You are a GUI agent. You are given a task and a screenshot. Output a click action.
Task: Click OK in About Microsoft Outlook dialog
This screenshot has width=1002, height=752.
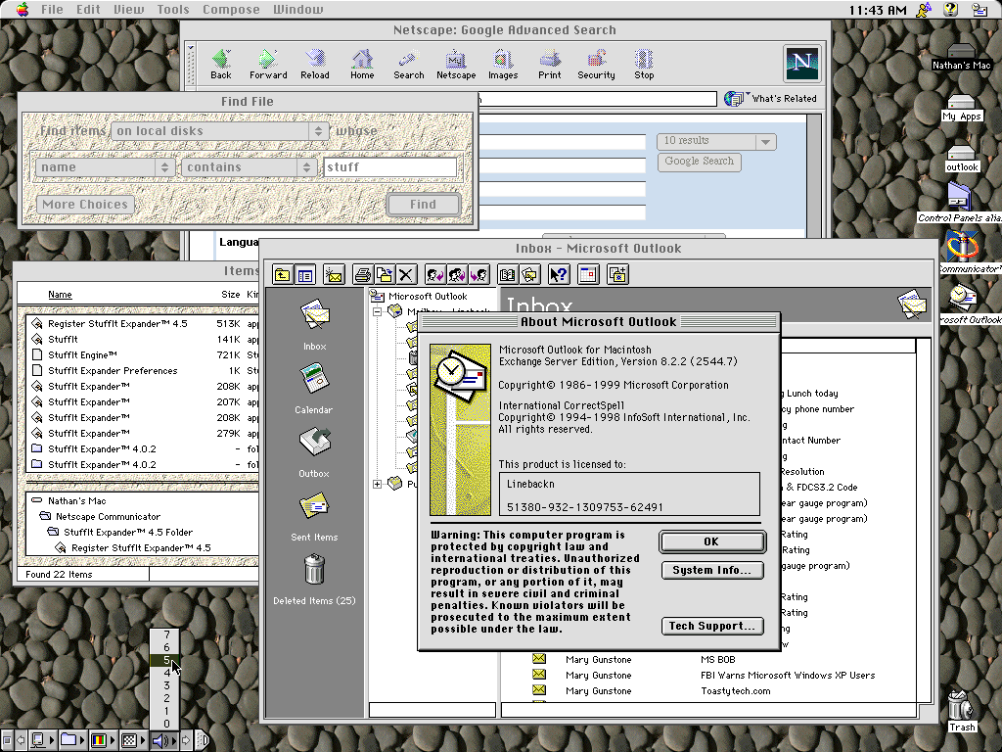tap(711, 541)
